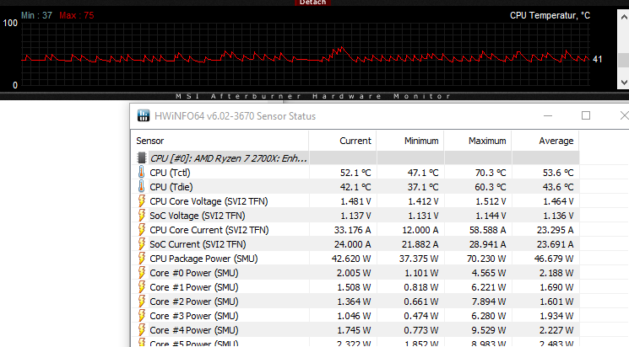Click maximum value 1.512 V of CPU Core Voltage
Viewport: 629px width, 347px height.
491,201
